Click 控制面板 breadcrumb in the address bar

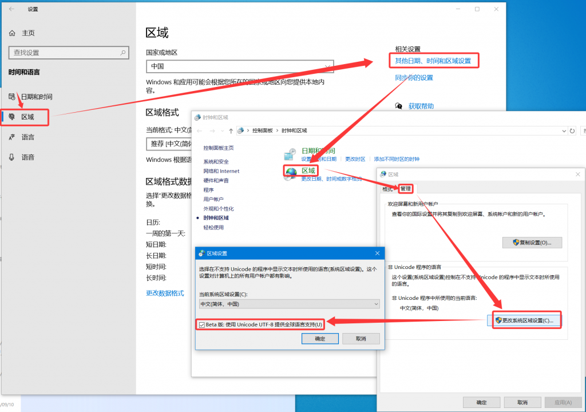point(262,130)
